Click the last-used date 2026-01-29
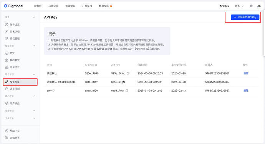This screenshot has height=144, width=265. [x=179, y=73]
